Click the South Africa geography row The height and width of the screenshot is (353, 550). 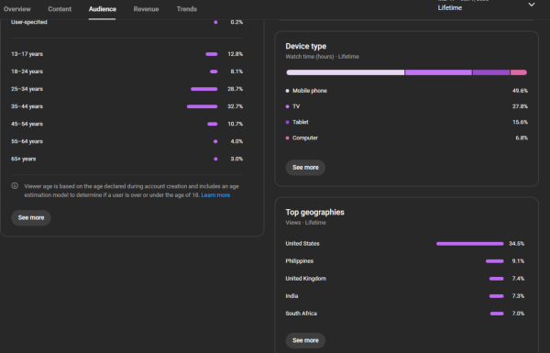pos(405,314)
